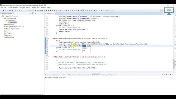Switch to the Snippets tab
This screenshot has width=176, height=99.
click(x=87, y=75)
